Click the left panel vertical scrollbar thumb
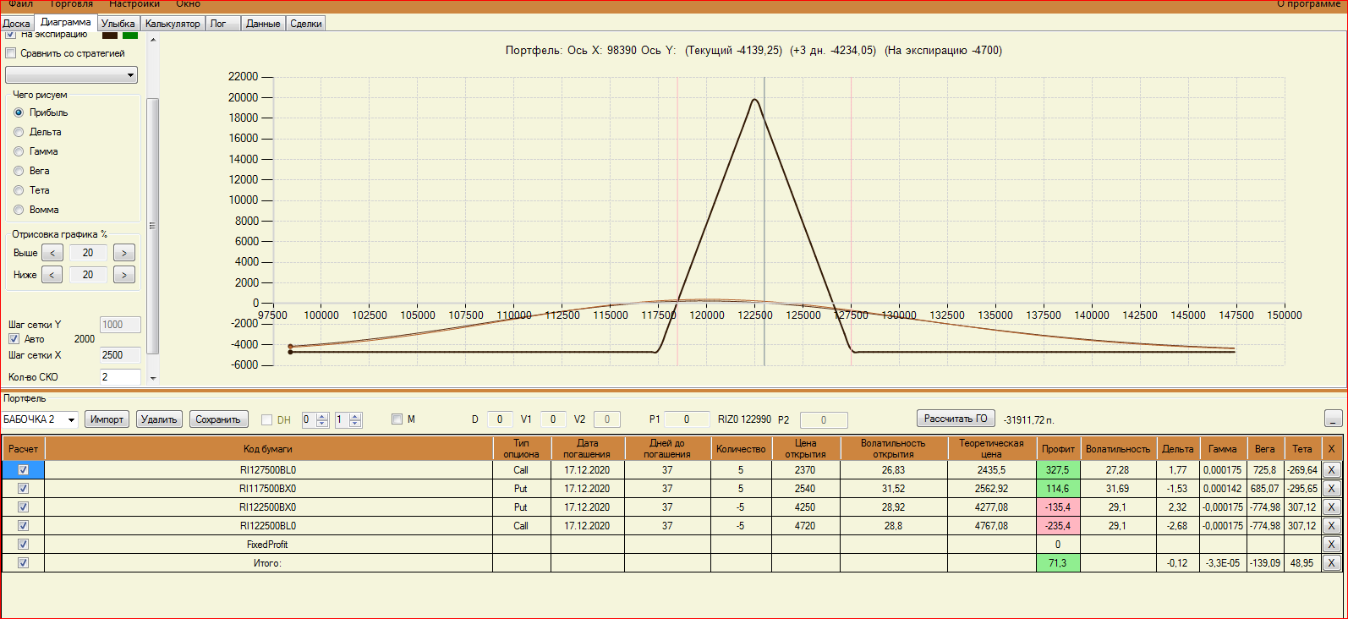1348x619 pixels. pyautogui.click(x=153, y=226)
